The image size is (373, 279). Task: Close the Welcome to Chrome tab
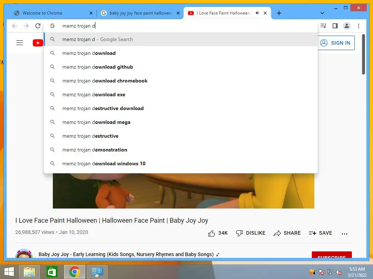[x=91, y=13]
